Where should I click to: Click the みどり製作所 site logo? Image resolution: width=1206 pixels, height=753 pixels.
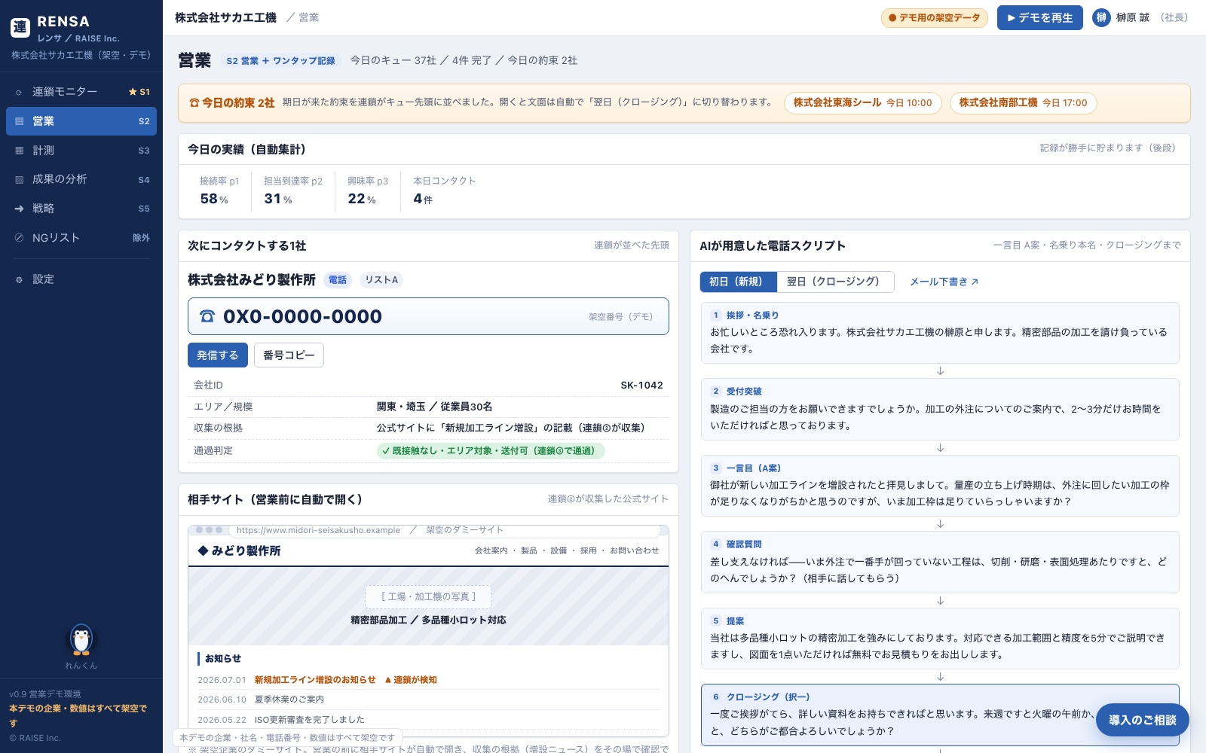(239, 551)
